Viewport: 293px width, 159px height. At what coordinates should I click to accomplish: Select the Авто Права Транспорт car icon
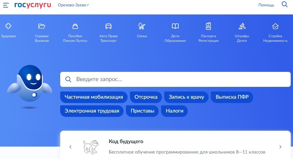pyautogui.click(x=108, y=26)
